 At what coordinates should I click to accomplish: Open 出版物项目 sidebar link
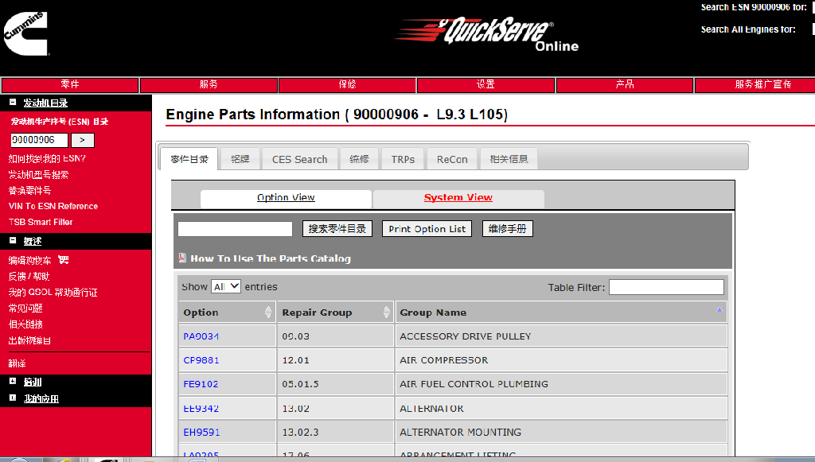[29, 340]
